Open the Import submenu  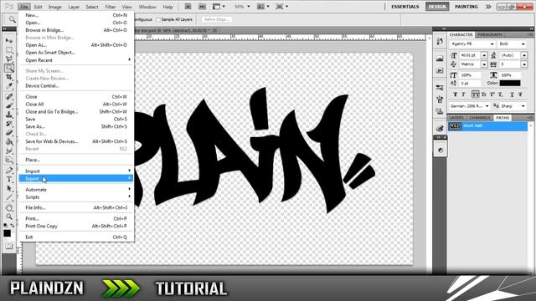(x=76, y=171)
